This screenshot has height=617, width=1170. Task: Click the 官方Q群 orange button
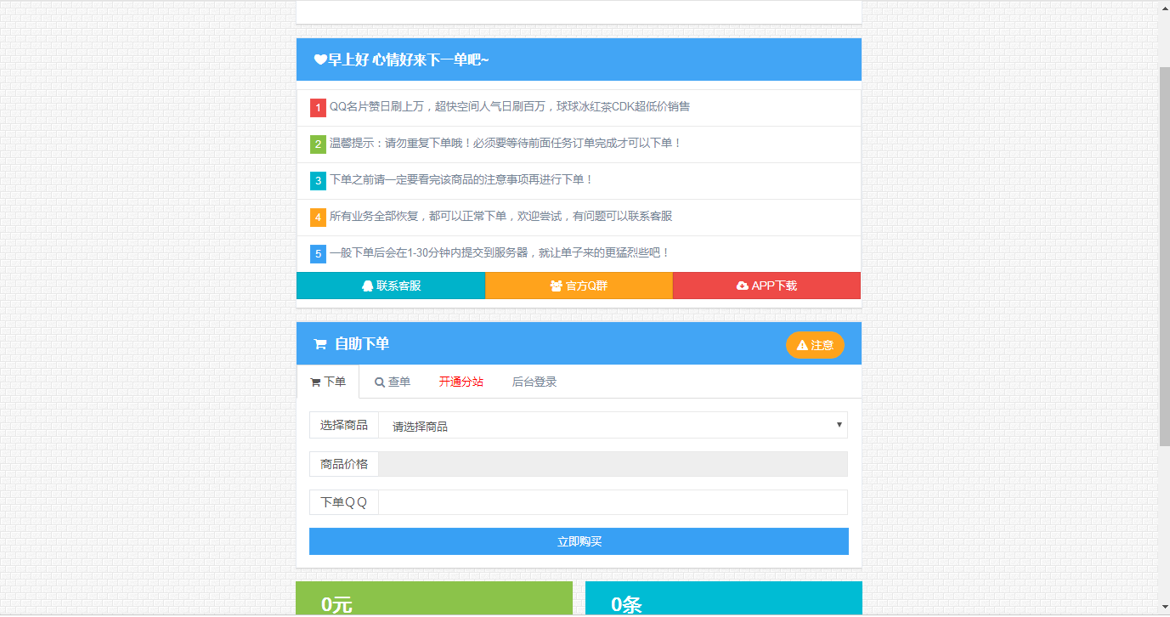(x=579, y=286)
